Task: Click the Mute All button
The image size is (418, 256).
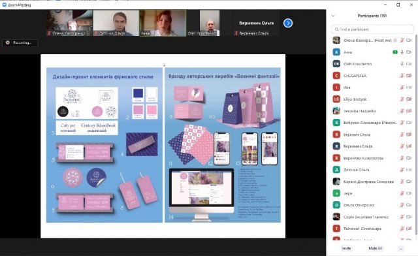Action: [375, 248]
